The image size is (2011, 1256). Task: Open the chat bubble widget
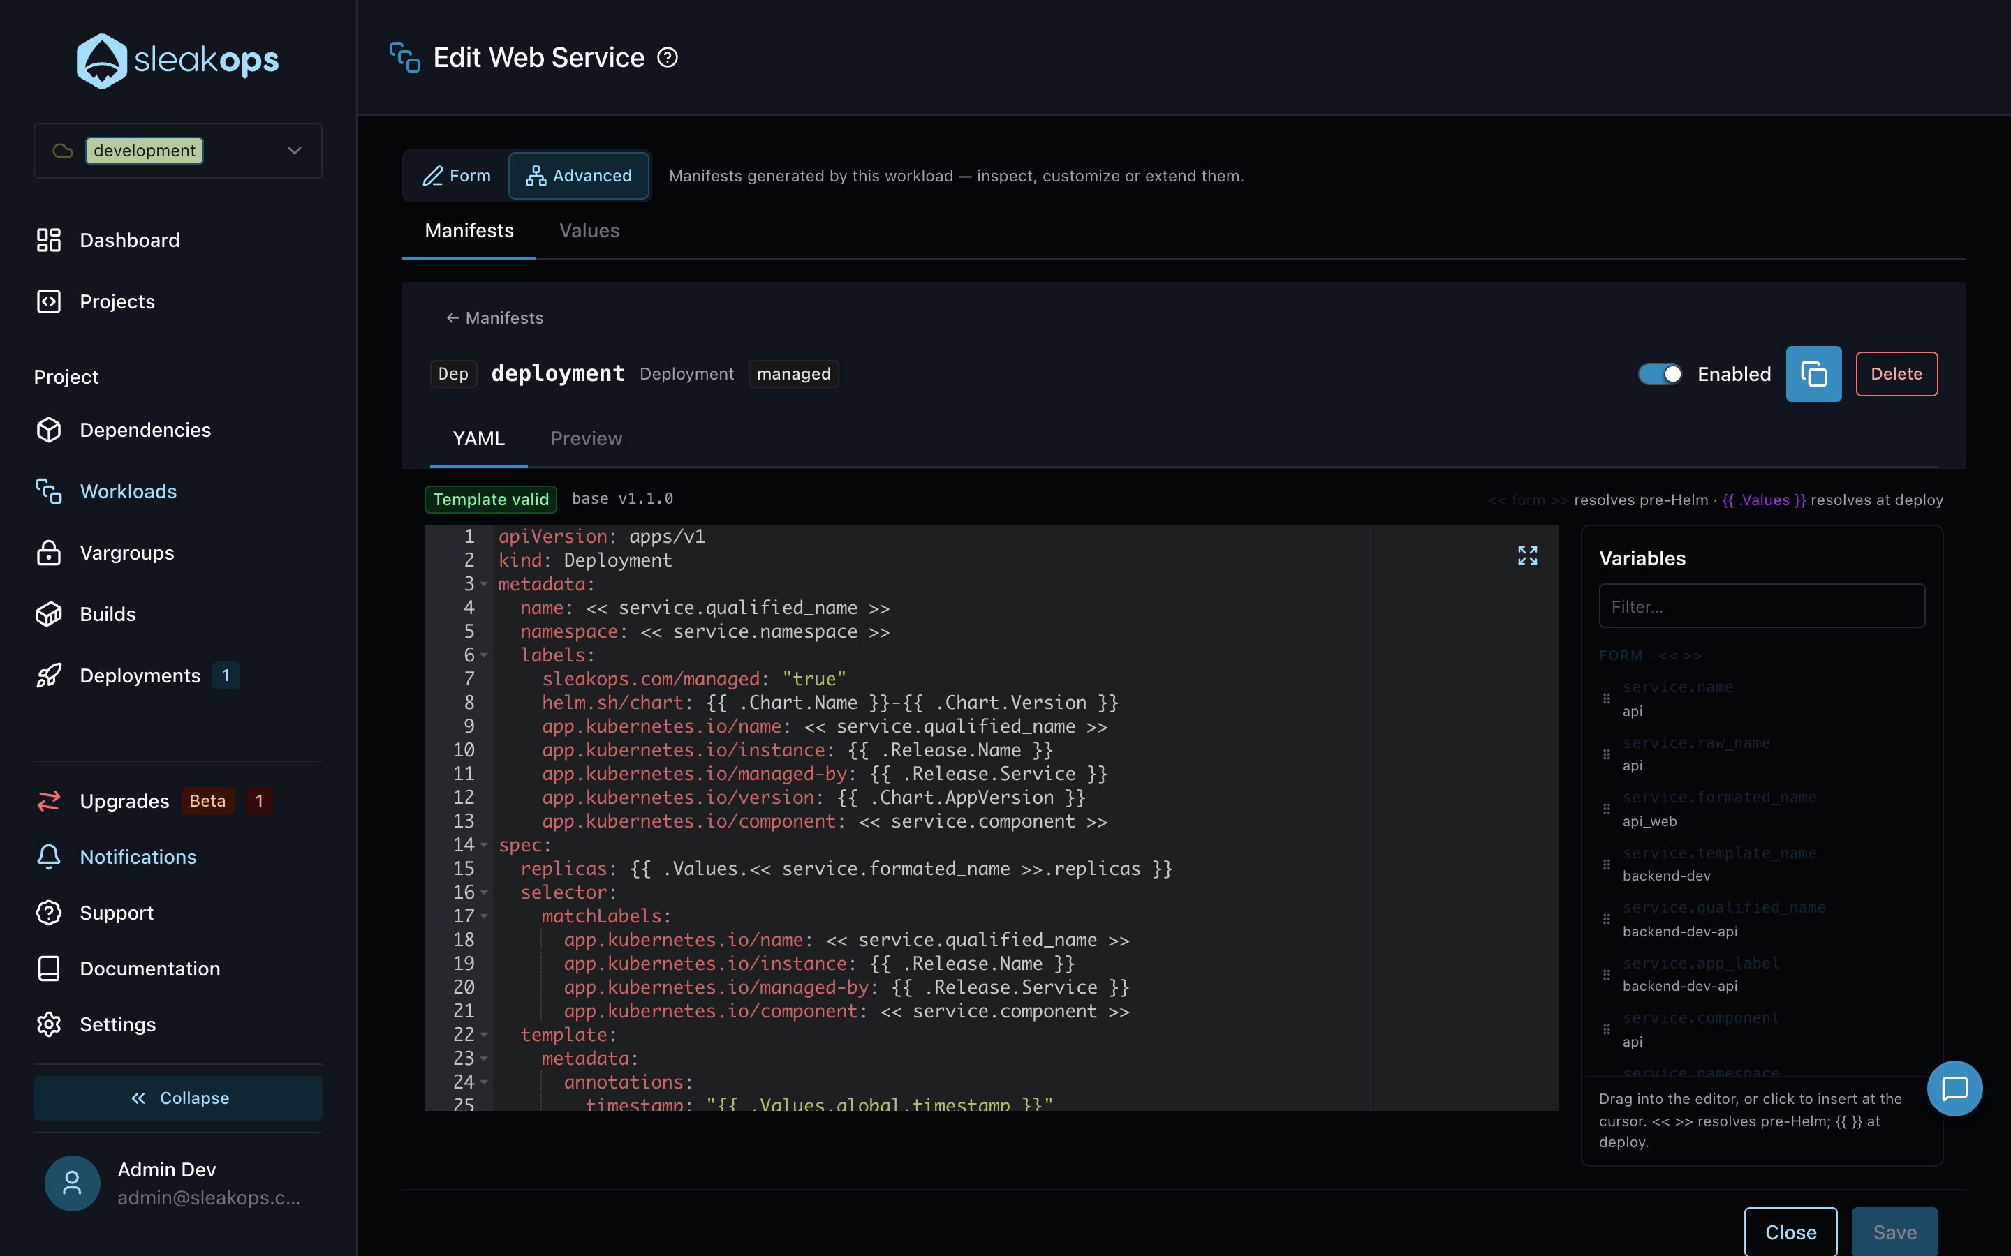click(1954, 1089)
